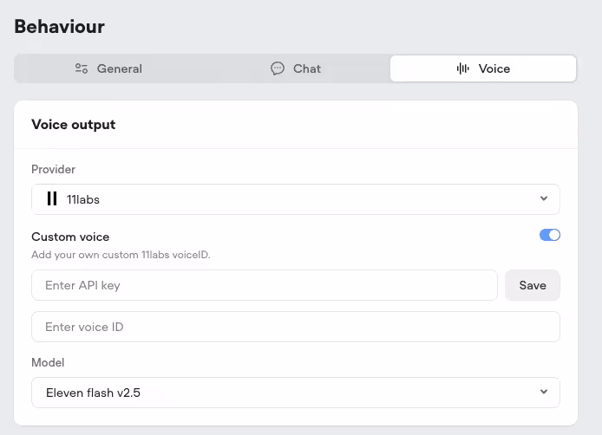Open the Chat tab
The height and width of the screenshot is (435, 602).
tap(296, 68)
